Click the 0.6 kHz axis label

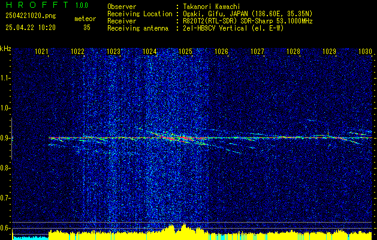tap(4, 228)
